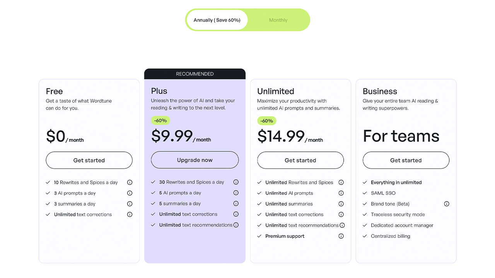
Task: Click info icon beside Unlimited AI prompts
Action: click(x=341, y=193)
